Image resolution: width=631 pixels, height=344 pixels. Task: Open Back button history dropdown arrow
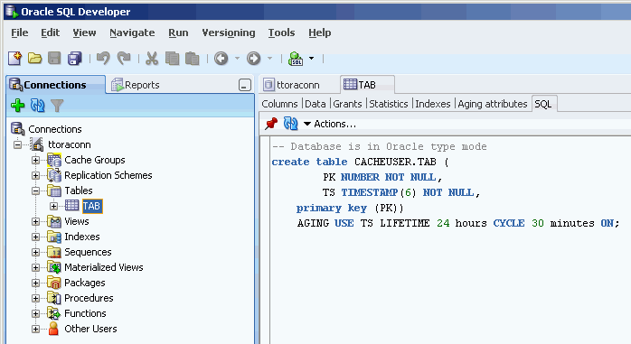pos(237,59)
